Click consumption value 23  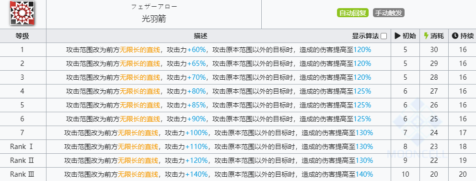tap(434, 147)
